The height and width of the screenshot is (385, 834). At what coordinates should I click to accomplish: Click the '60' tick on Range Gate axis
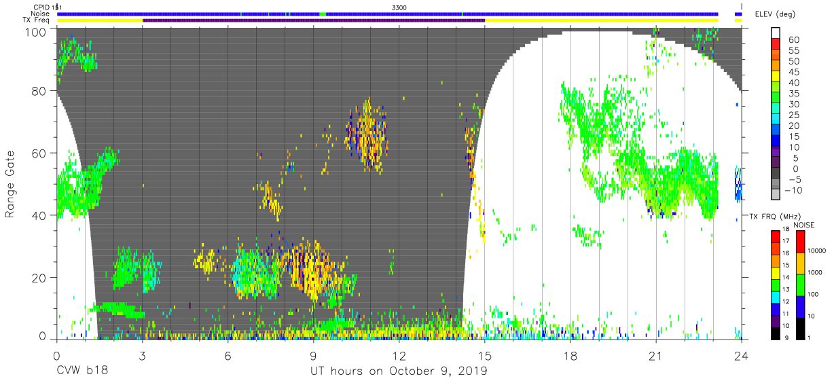pos(39,153)
